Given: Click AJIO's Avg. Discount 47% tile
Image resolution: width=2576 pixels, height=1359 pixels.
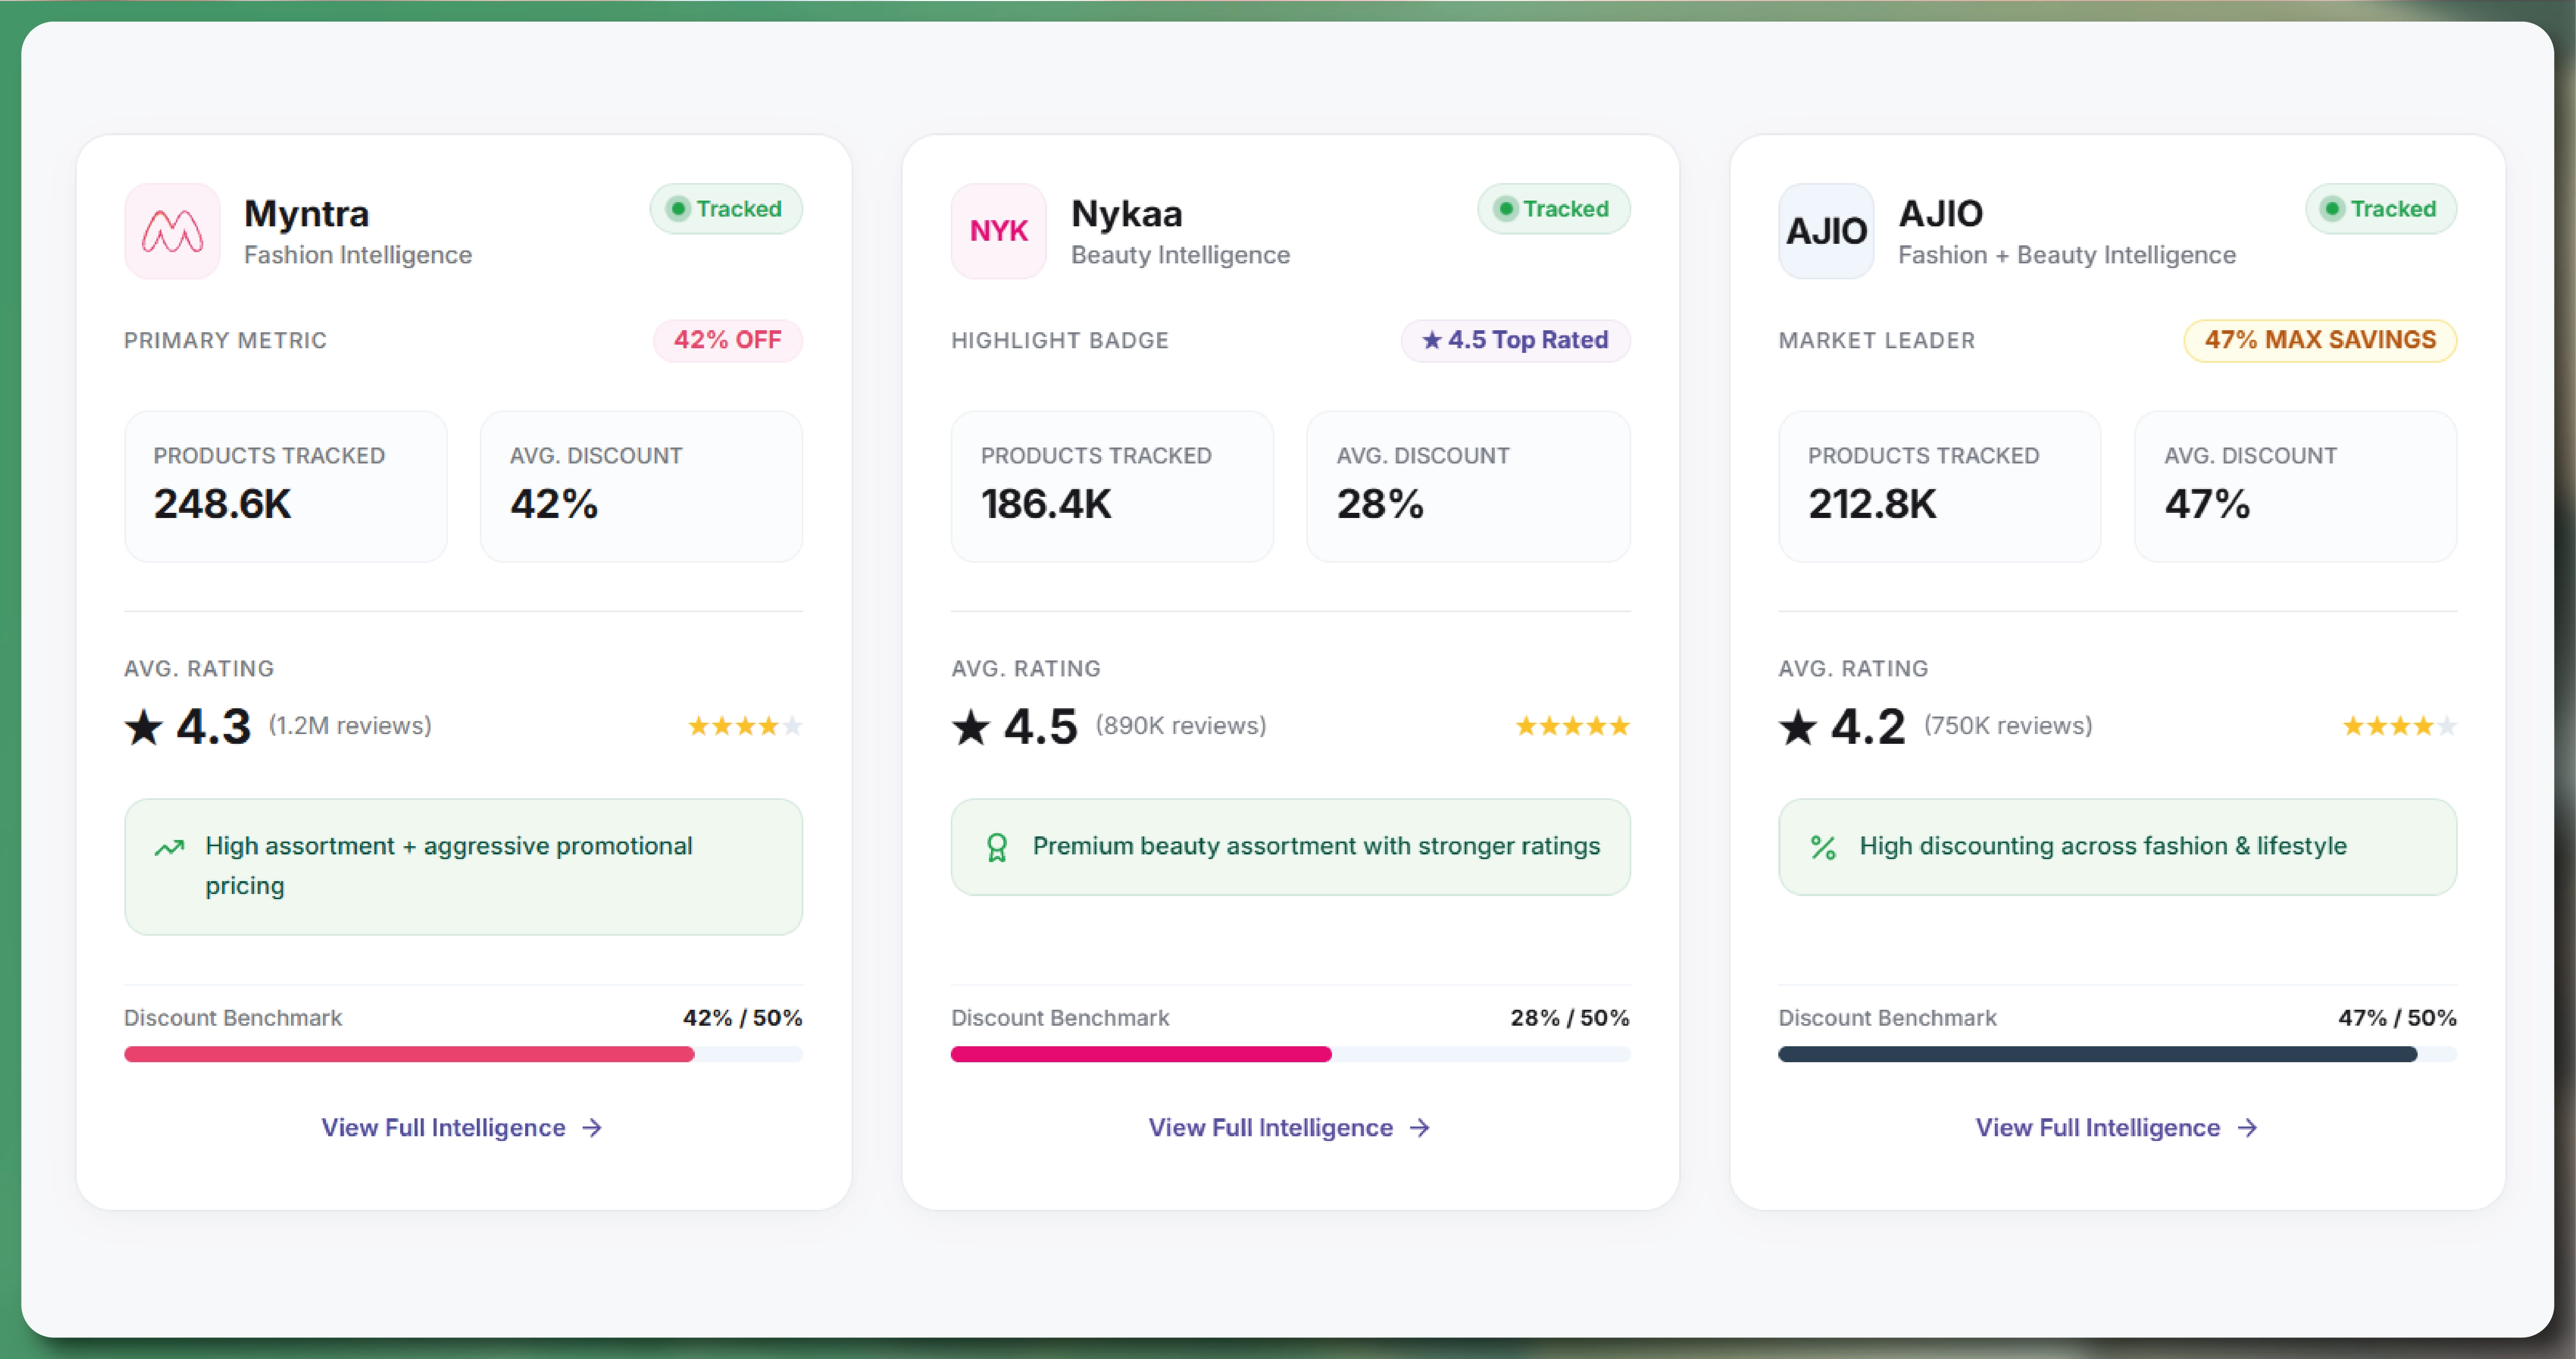Looking at the screenshot, I should [x=2296, y=486].
